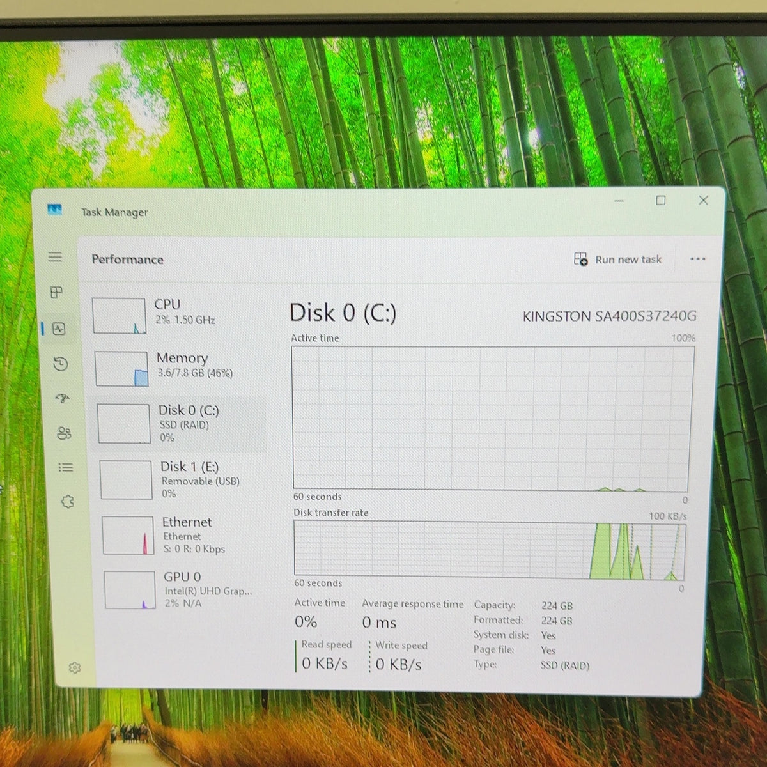Click the System disk Yes value

click(x=548, y=635)
